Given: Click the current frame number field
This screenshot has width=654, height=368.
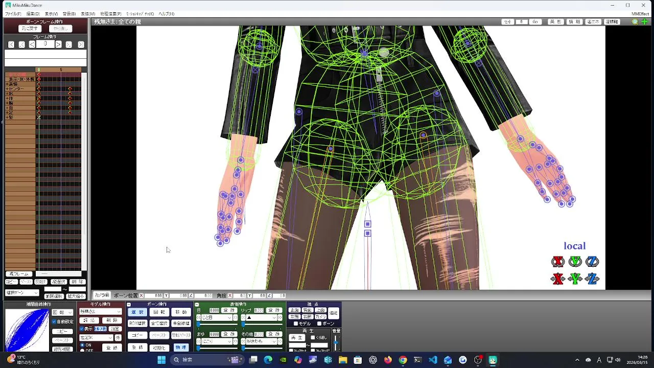Looking at the screenshot, I should pyautogui.click(x=45, y=44).
